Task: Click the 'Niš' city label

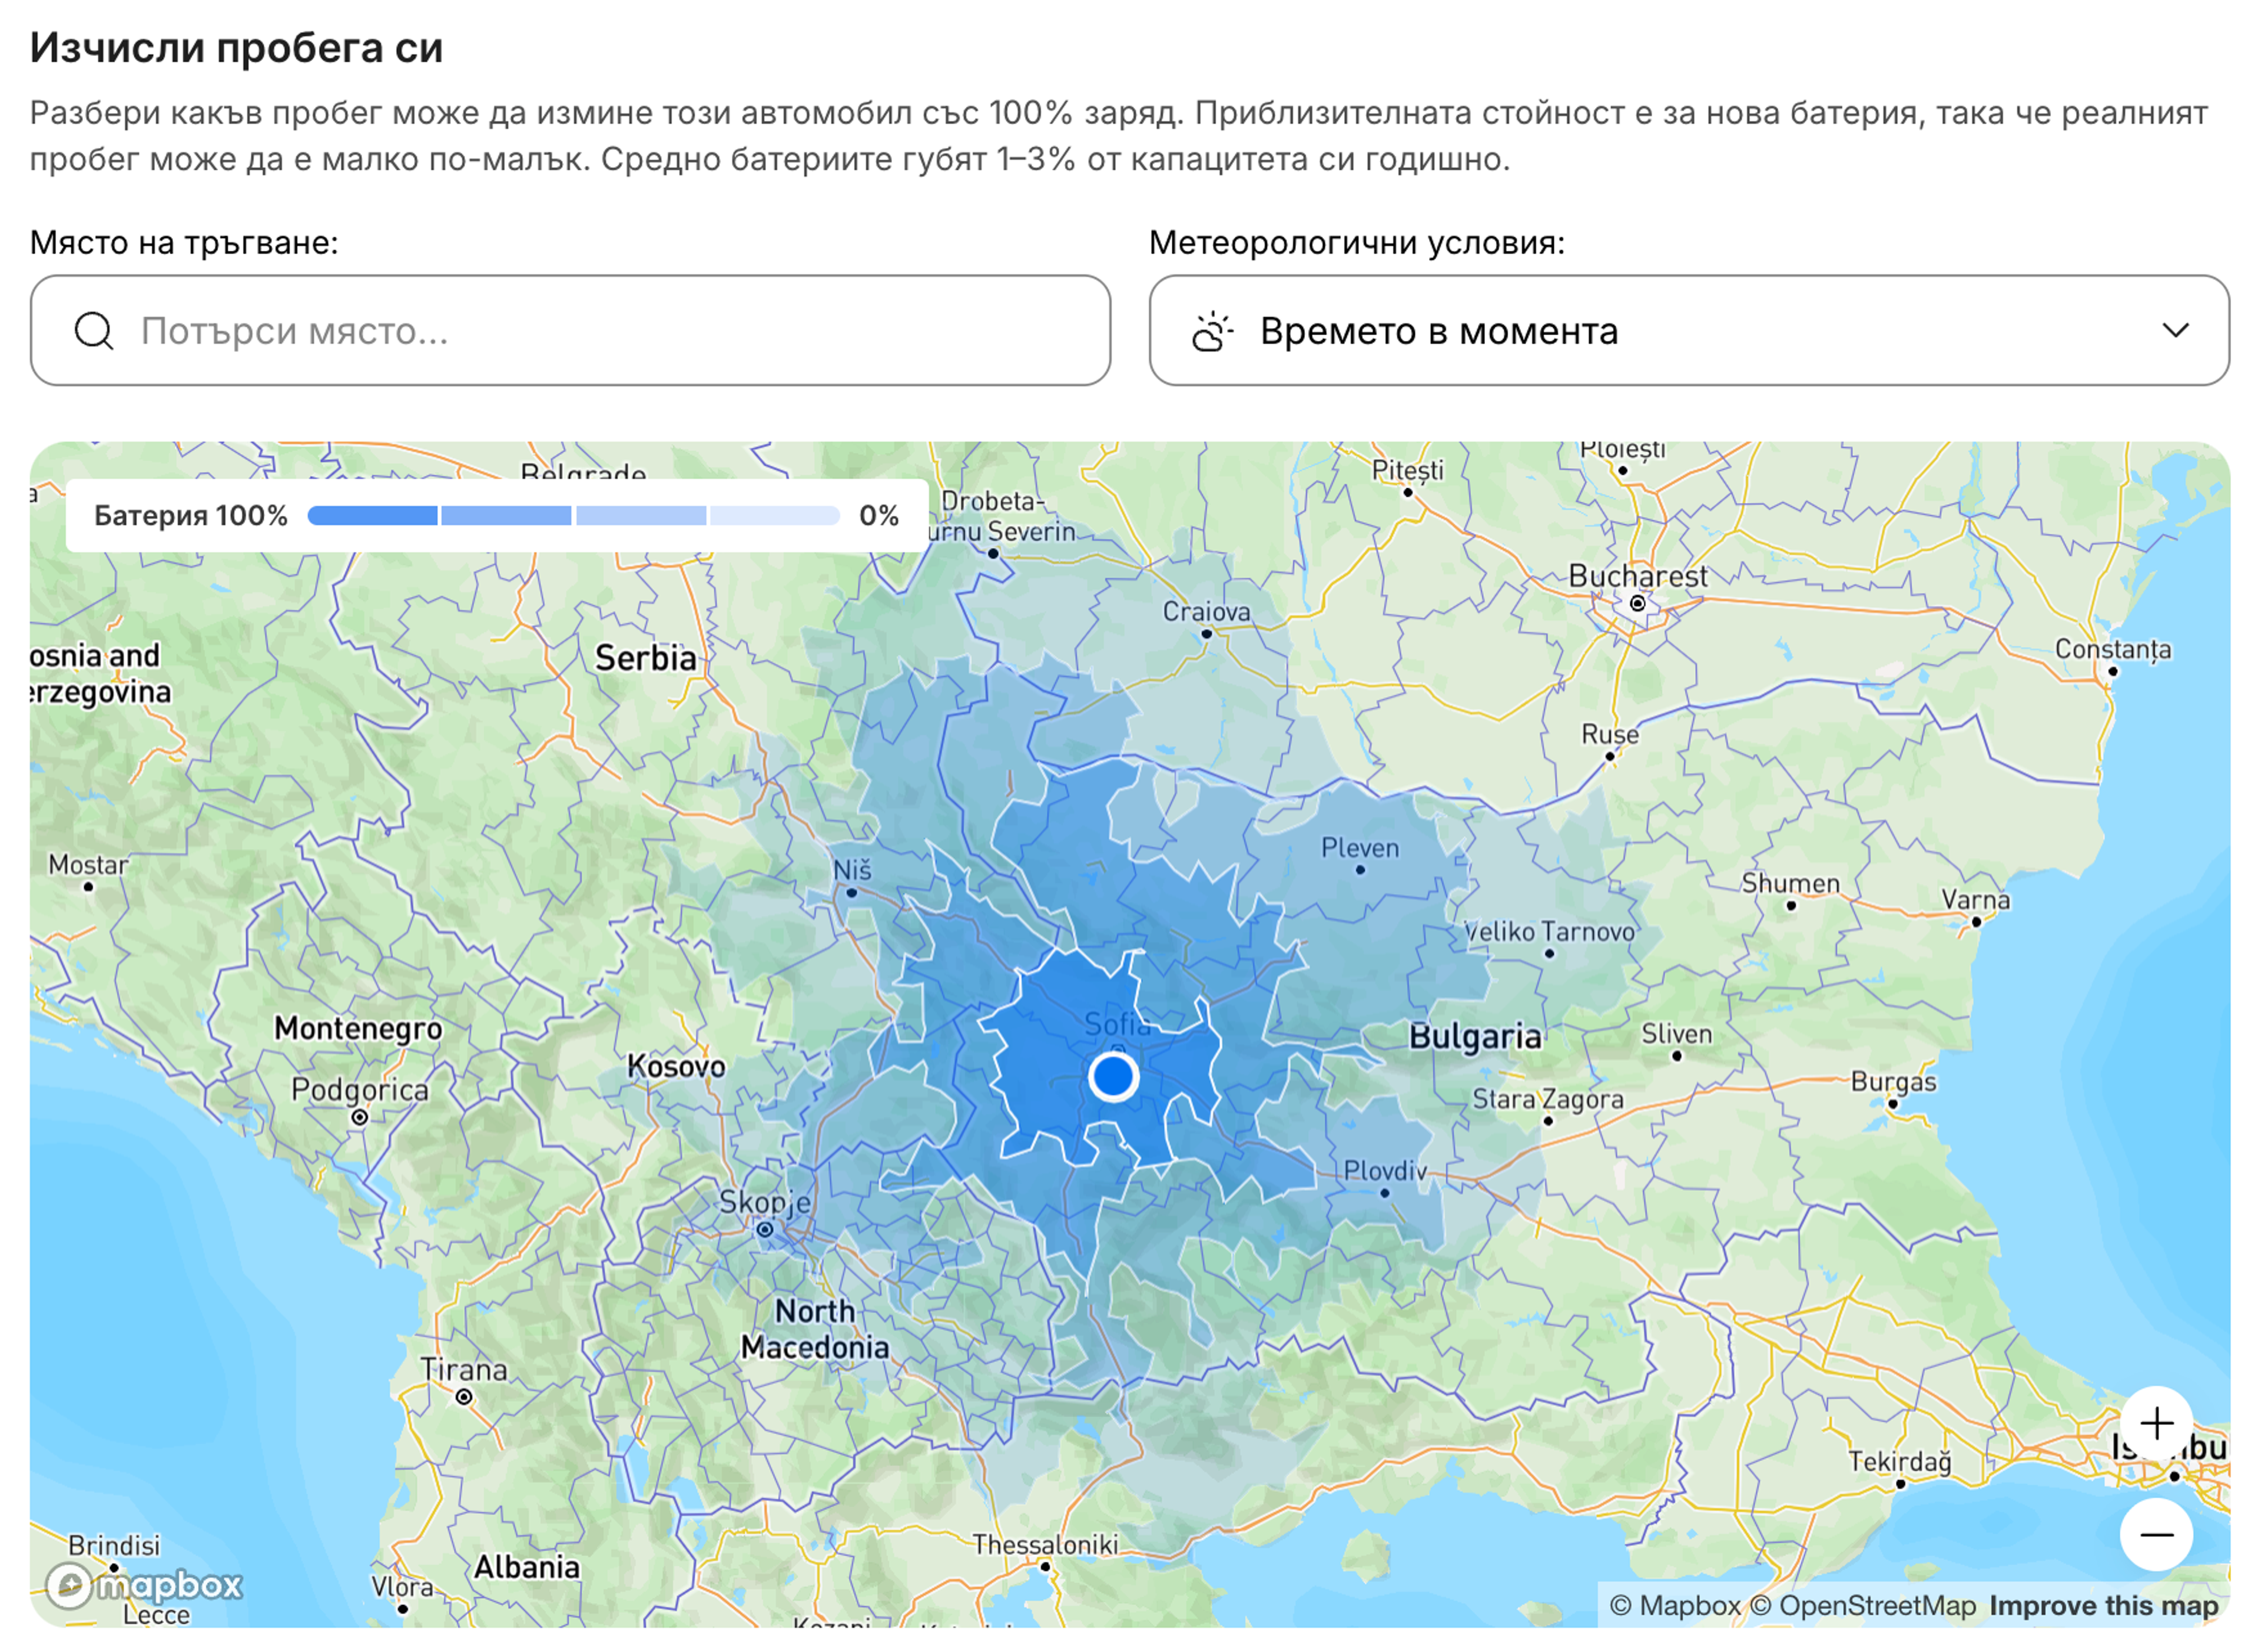Action: tap(853, 869)
